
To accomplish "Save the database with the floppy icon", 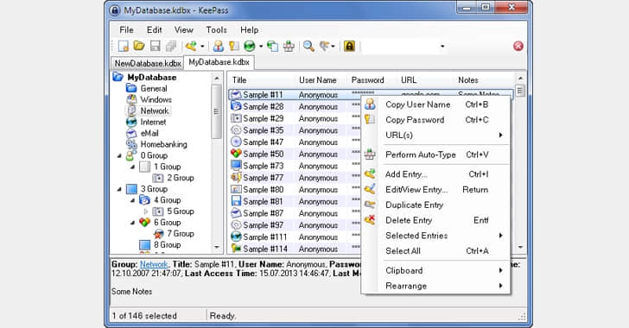I will tap(156, 46).
